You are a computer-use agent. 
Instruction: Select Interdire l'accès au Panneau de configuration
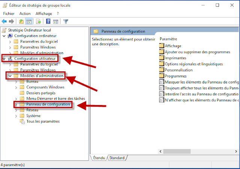(x=202, y=94)
